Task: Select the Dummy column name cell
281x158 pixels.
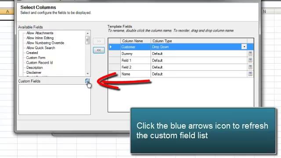Action: (136, 54)
